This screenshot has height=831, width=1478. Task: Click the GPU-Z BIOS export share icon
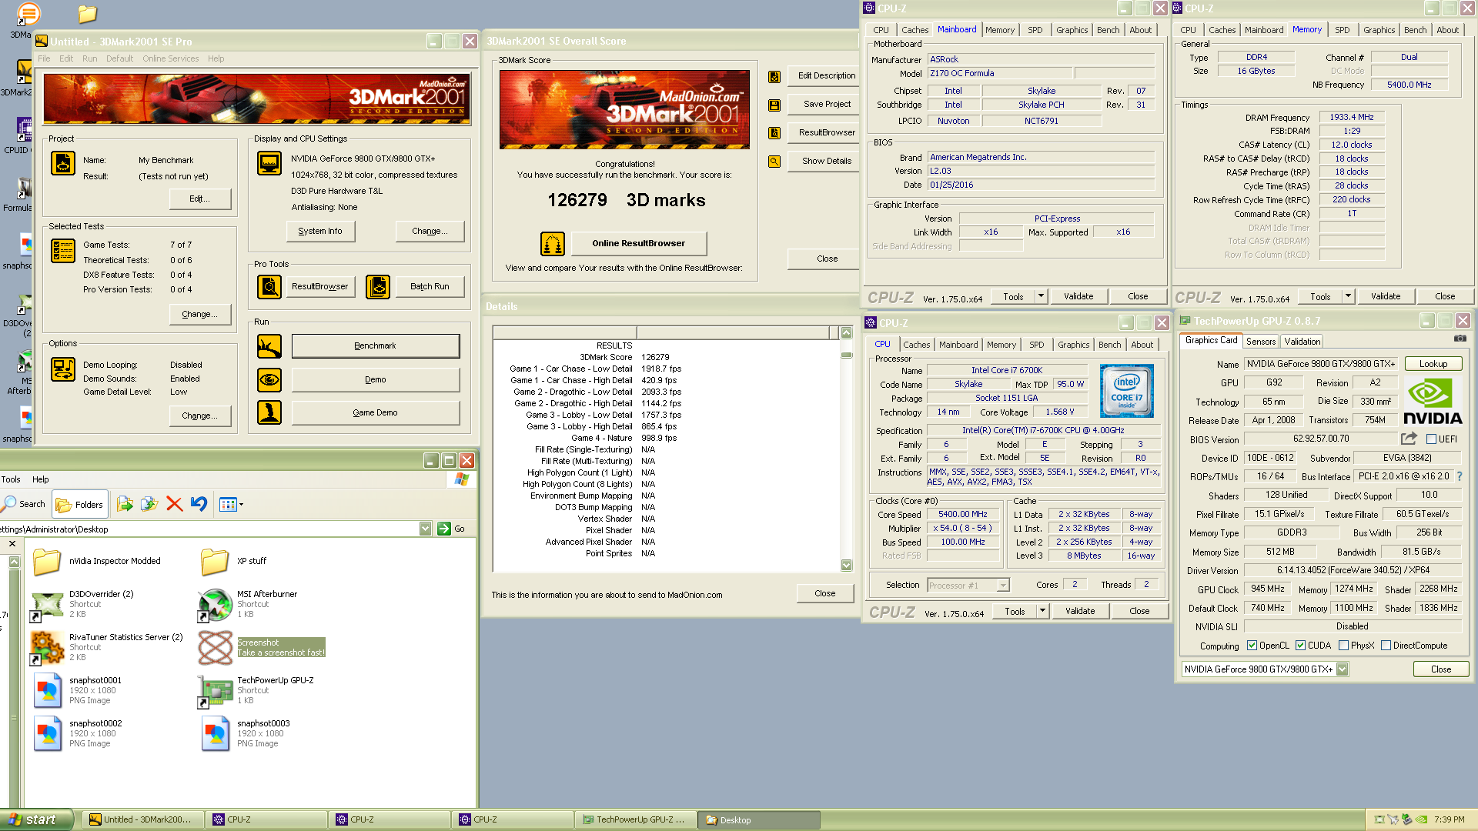pyautogui.click(x=1409, y=439)
